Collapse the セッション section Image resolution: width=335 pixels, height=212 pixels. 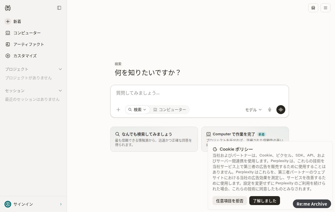pyautogui.click(x=60, y=91)
